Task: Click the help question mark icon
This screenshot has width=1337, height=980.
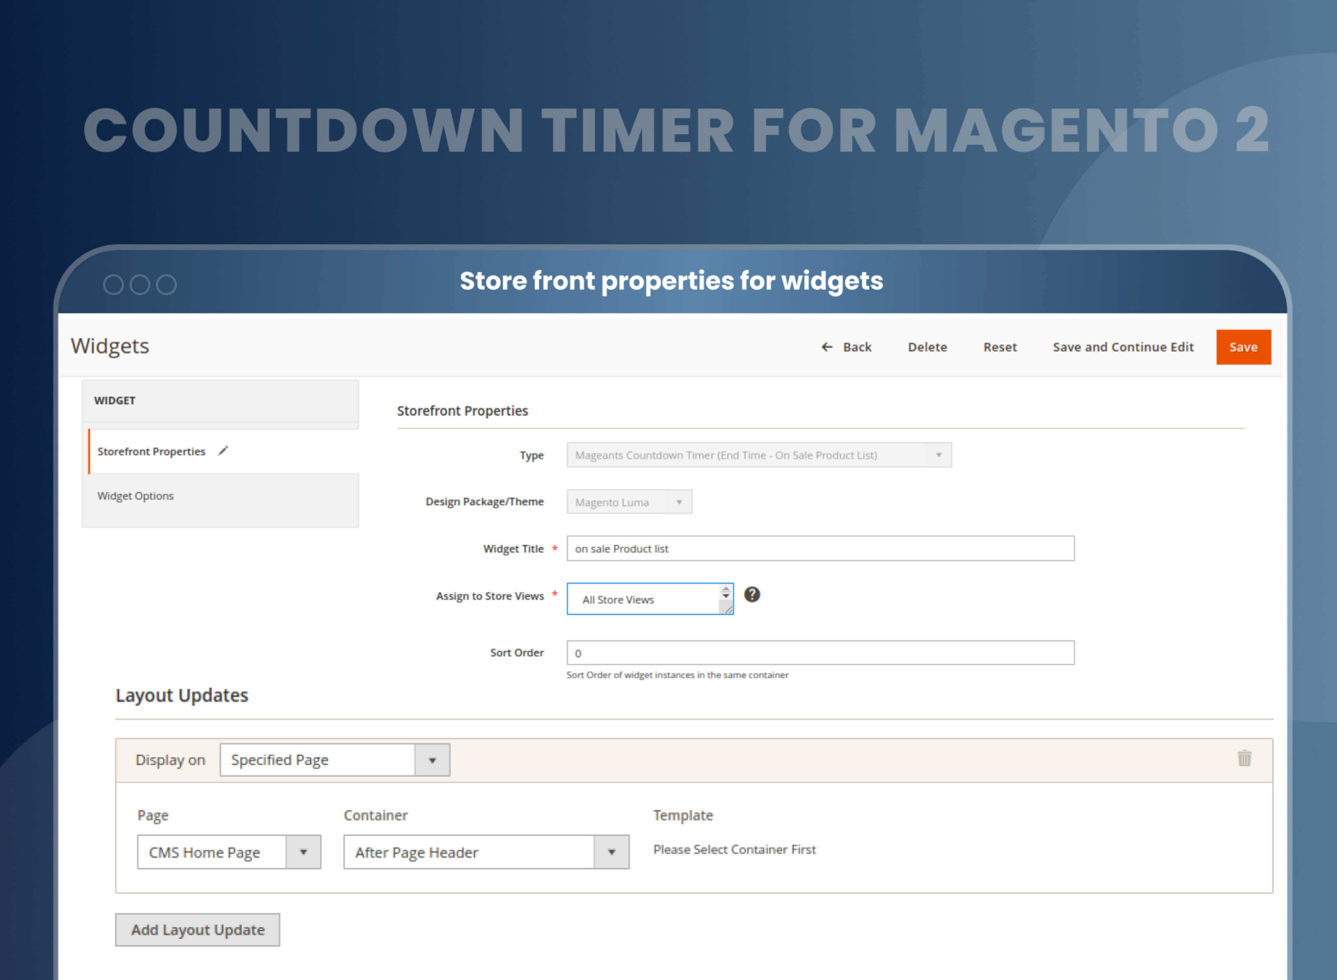Action: (752, 594)
